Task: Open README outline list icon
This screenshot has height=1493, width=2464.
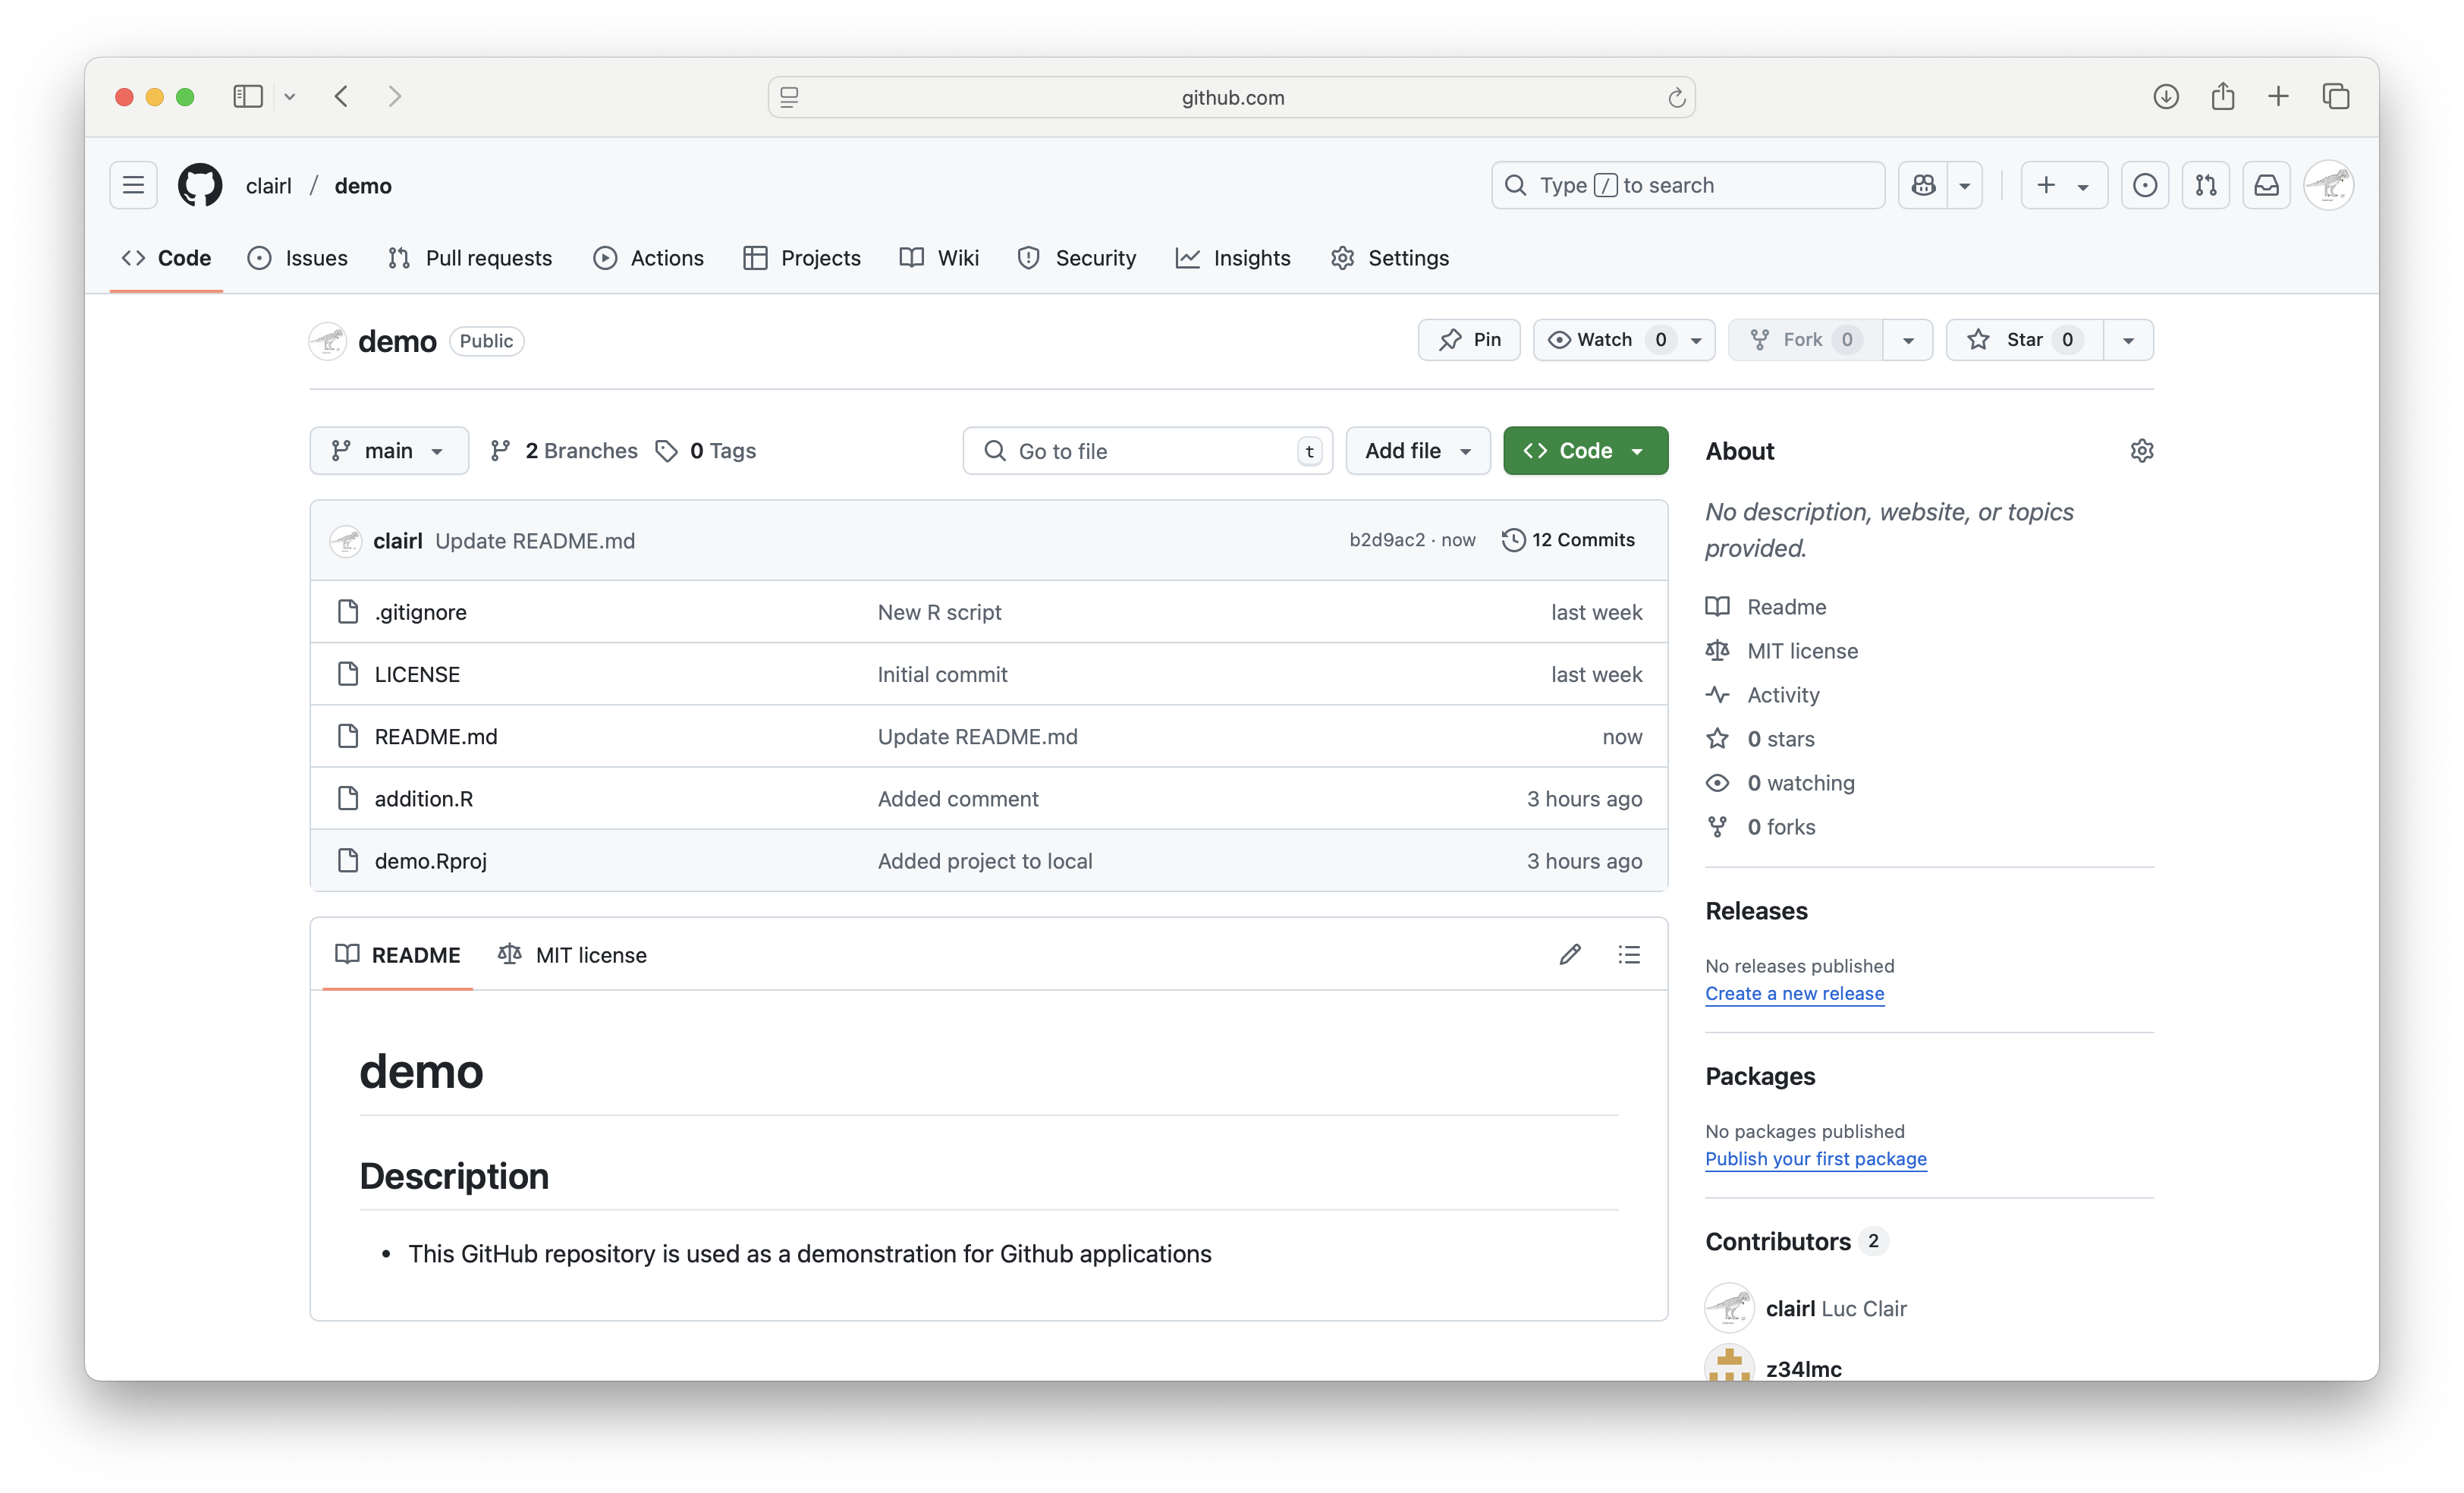Action: tap(1628, 954)
